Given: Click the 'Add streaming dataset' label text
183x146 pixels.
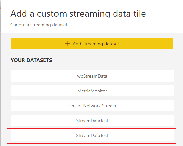Looking at the screenshot, I should [x=96, y=44].
